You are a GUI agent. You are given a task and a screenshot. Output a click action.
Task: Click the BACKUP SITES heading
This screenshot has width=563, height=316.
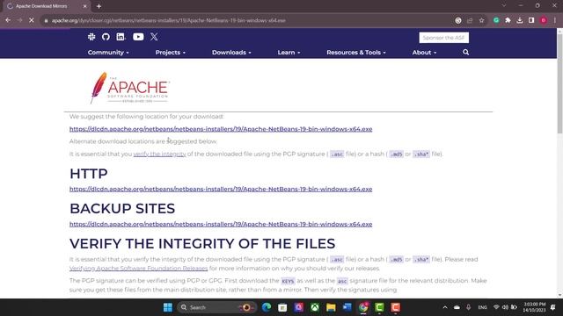[x=122, y=209]
